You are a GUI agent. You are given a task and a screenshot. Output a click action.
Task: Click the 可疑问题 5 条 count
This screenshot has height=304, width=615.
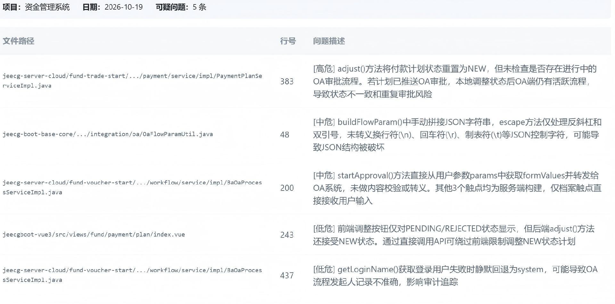(x=181, y=7)
